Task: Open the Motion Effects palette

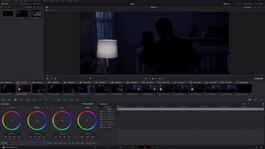Action: click(28, 100)
